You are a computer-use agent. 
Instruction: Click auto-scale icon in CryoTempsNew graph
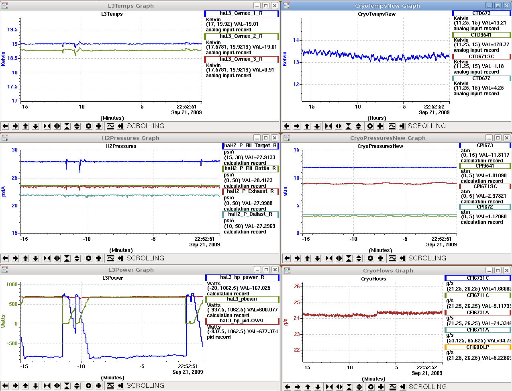392,126
